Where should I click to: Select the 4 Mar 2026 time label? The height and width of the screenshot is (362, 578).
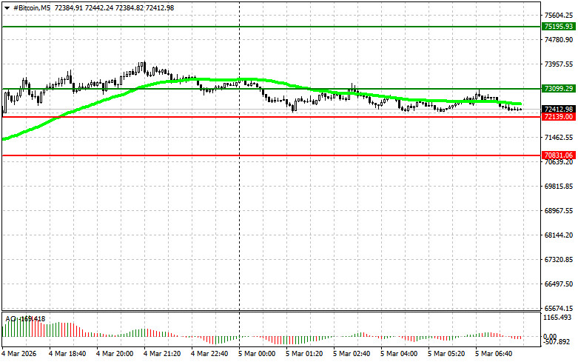tap(19, 354)
